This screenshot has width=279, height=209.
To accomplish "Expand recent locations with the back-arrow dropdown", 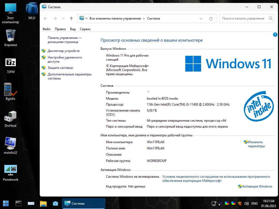I will point(63,19).
